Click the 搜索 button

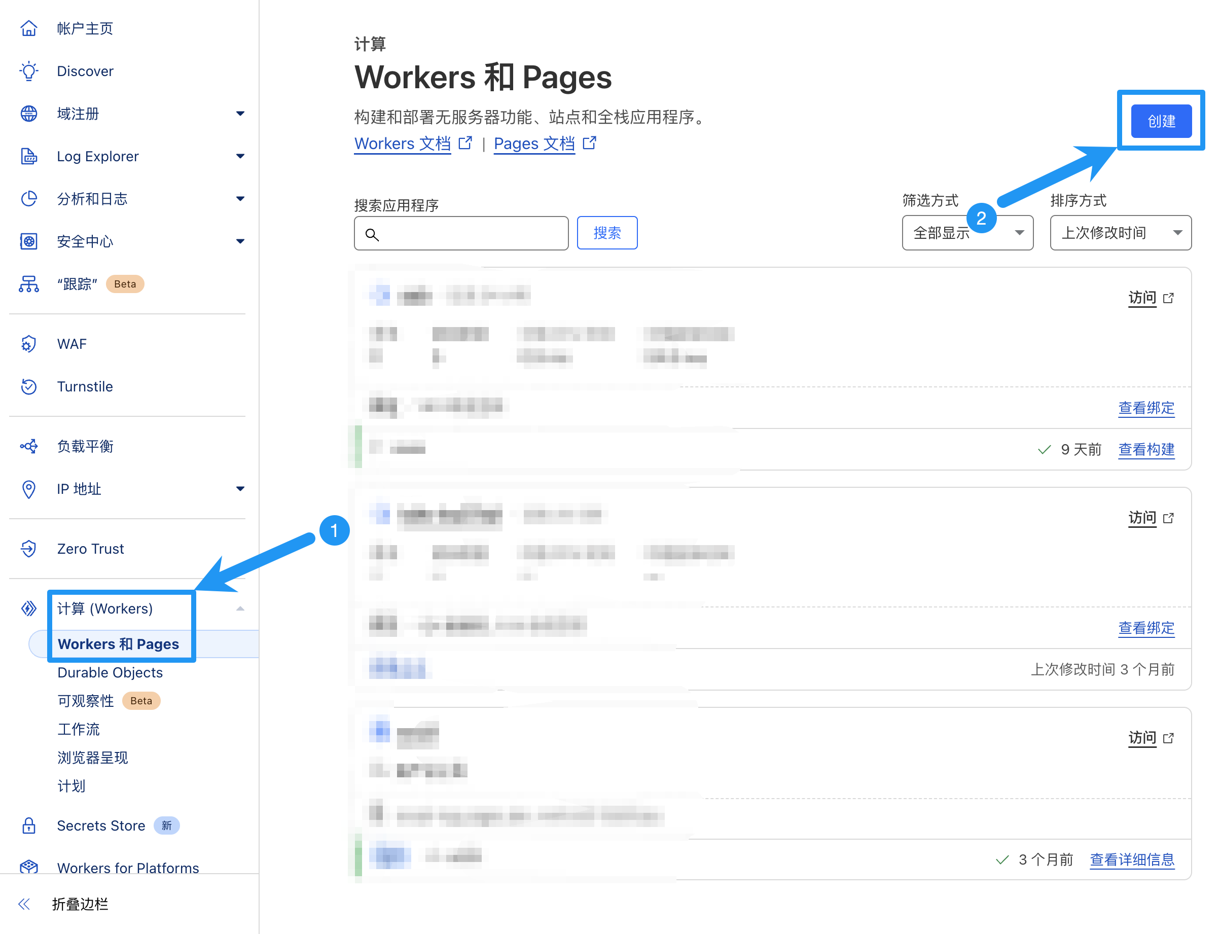[x=607, y=233]
